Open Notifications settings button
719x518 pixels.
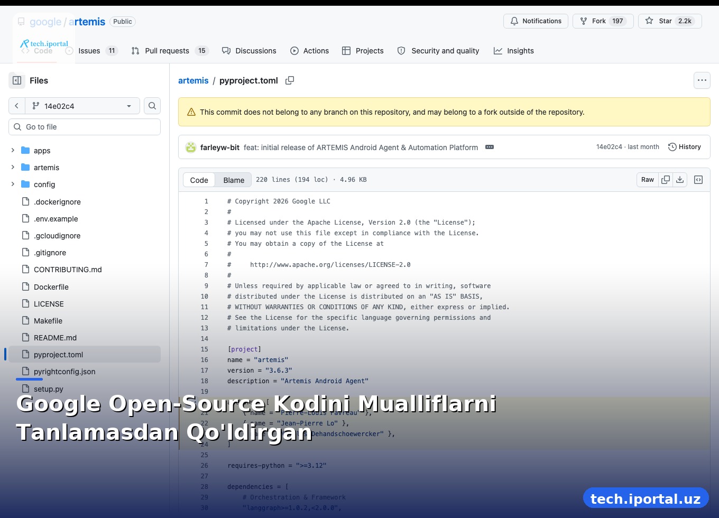(x=536, y=21)
